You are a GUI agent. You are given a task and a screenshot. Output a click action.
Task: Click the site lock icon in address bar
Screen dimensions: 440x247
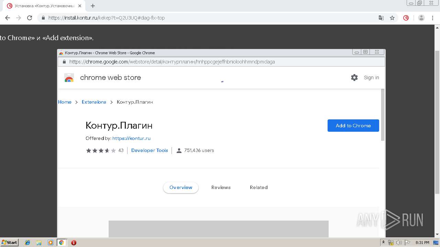[43, 18]
